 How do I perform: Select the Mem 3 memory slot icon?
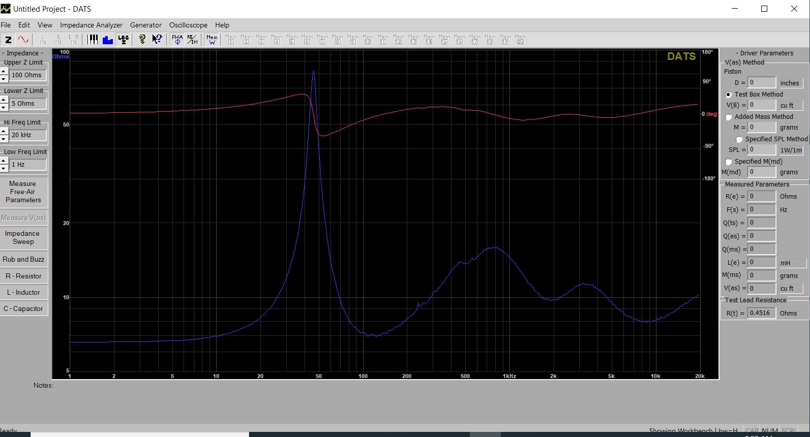pyautogui.click(x=261, y=40)
